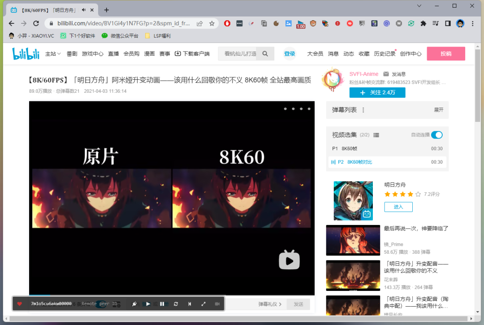Screen dimensions: 484x325
Task: Play video using the play triangle icon
Action: (148, 303)
